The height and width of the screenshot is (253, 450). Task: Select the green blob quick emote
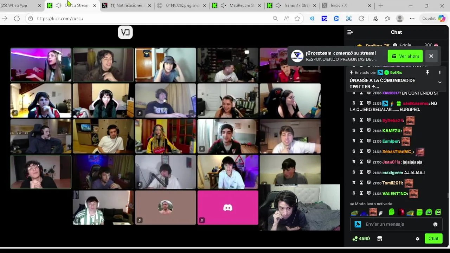[x=391, y=212]
